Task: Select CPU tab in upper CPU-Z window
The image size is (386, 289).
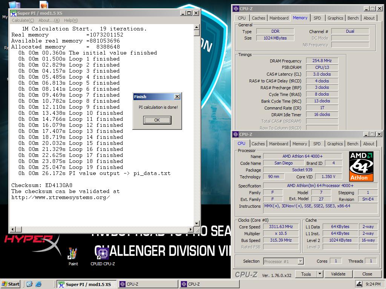Action: click(242, 18)
